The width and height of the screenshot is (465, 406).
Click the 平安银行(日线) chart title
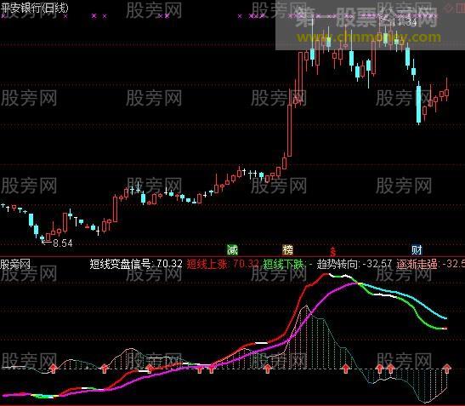coord(34,8)
